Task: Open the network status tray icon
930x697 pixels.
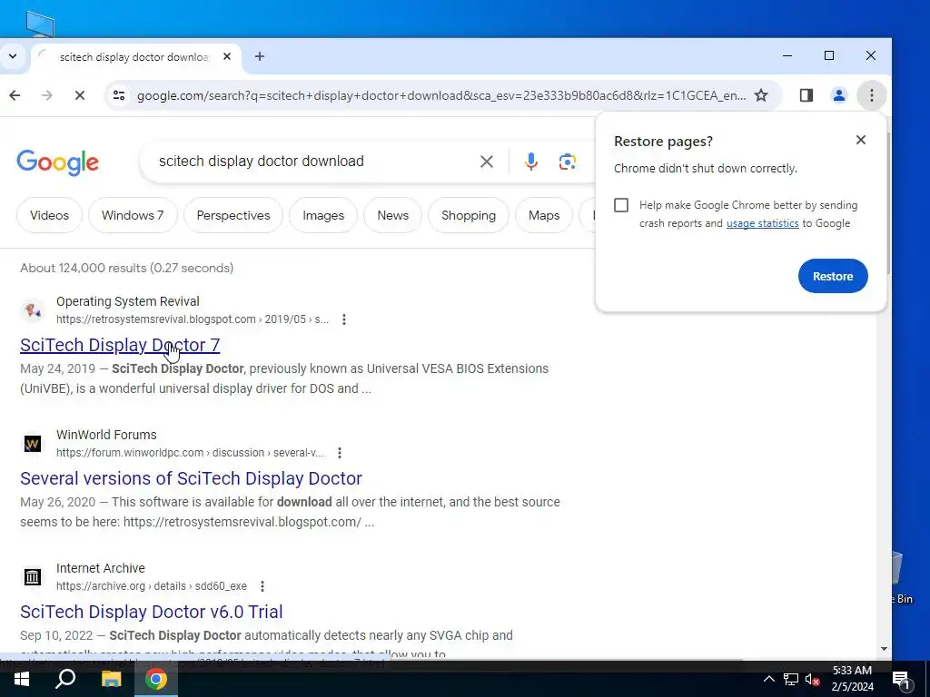Action: pos(791,679)
